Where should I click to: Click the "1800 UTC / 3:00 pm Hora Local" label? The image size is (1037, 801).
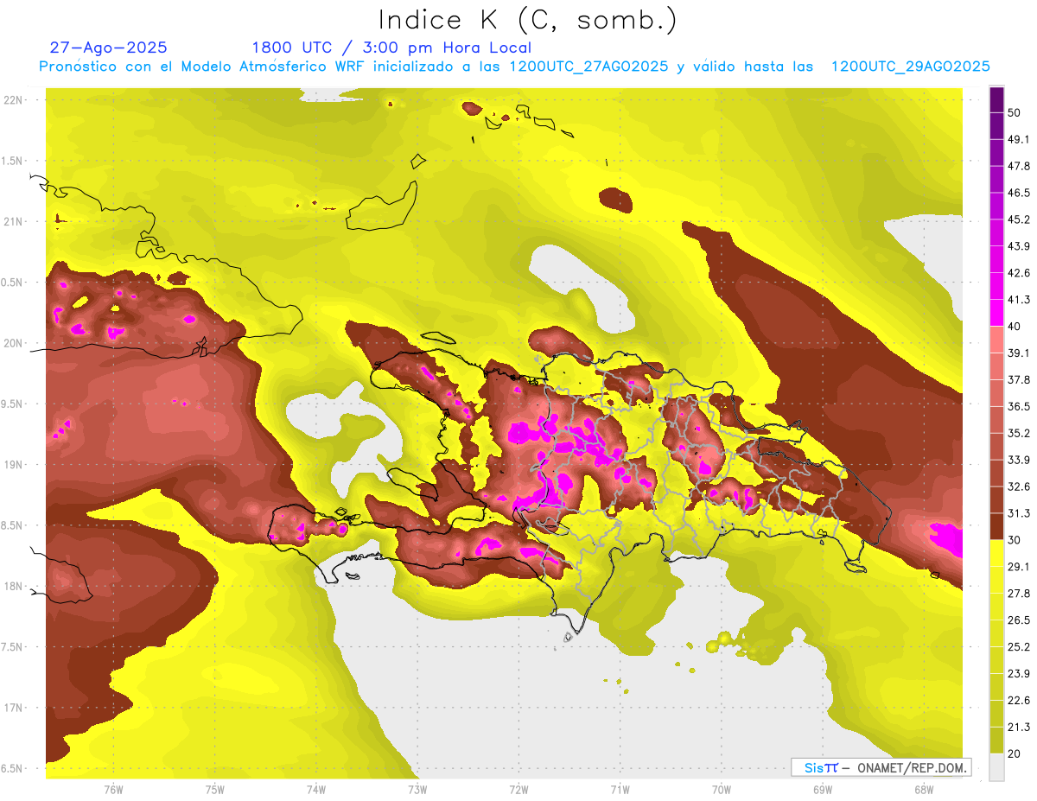391,48
